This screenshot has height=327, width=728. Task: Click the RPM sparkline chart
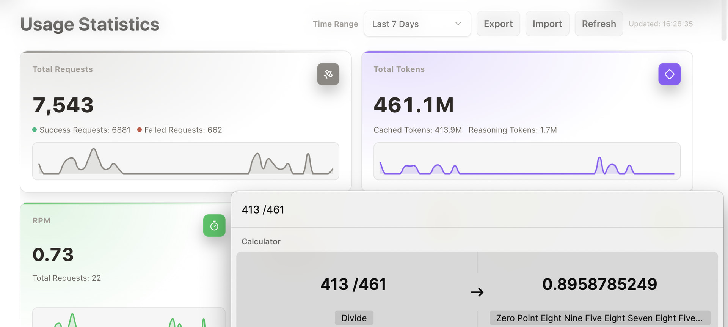pyautogui.click(x=129, y=318)
